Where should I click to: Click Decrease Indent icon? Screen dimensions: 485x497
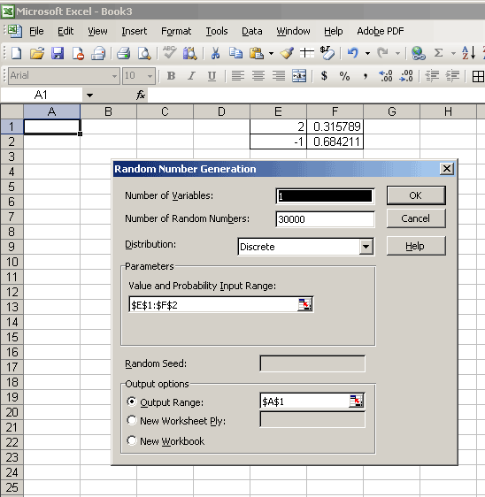tap(432, 76)
